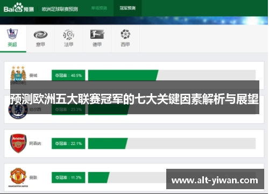The width and height of the screenshot is (269, 194).
Task: Select the 西甲 La Liga league tab
Action: coord(125,39)
